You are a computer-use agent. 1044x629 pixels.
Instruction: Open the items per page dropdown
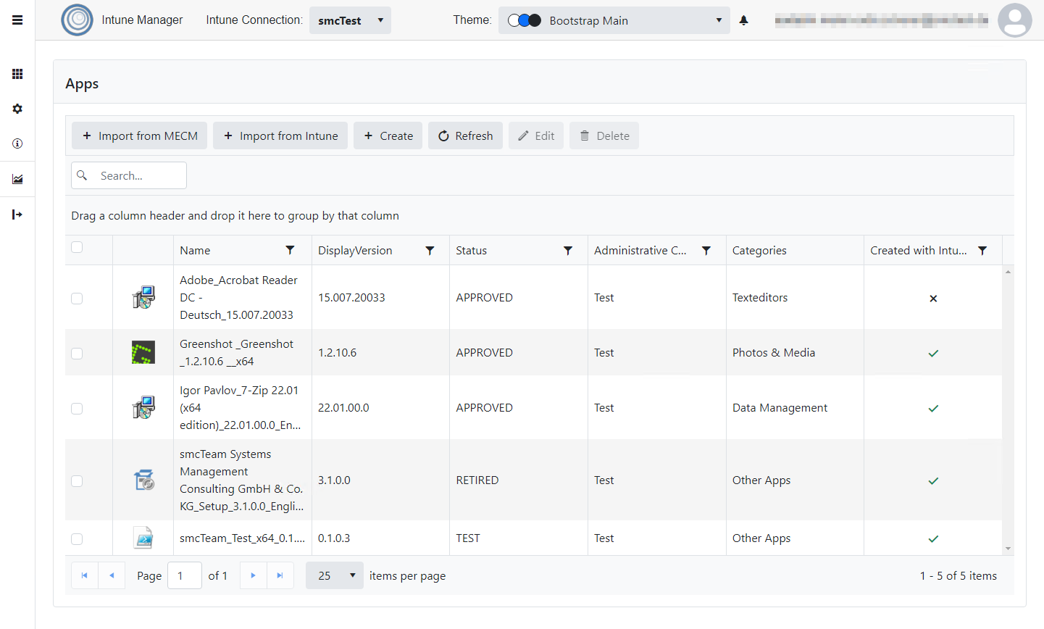tap(335, 575)
